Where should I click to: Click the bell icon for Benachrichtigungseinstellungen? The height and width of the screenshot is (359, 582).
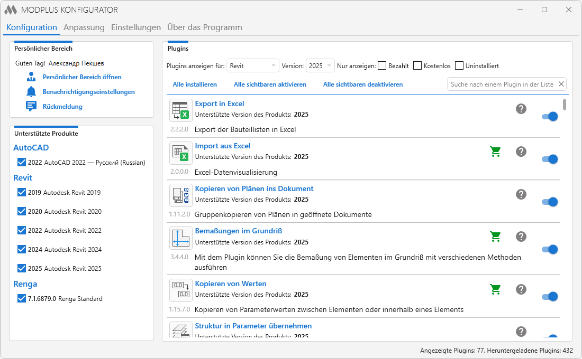[31, 91]
